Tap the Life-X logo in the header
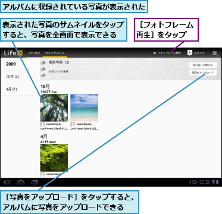Image resolution: width=222 pixels, height=214 pixels. click(14, 53)
